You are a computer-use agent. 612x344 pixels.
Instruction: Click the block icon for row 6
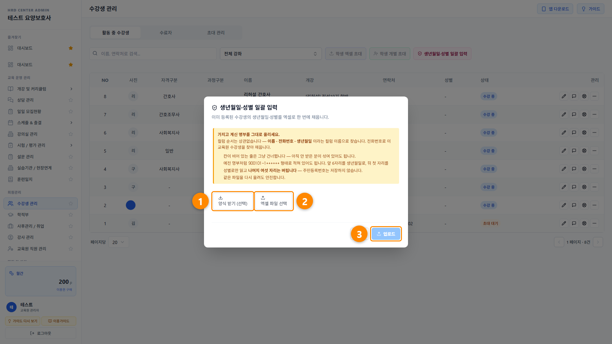coord(584,133)
